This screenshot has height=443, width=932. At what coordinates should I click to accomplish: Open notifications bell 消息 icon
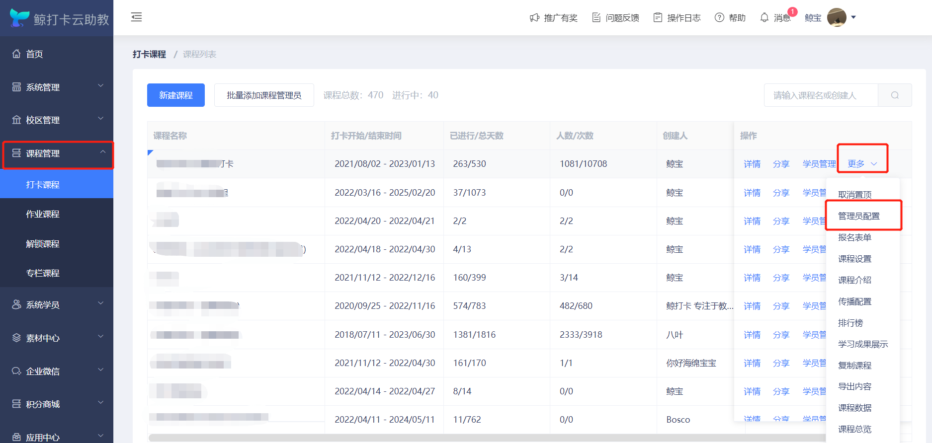[x=764, y=18]
